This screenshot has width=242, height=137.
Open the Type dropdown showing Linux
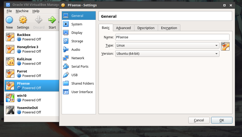[167, 45]
